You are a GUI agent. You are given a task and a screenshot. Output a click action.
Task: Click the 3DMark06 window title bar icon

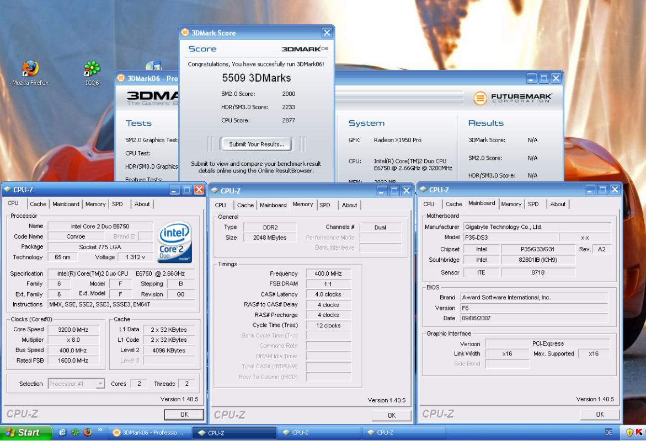coord(121,78)
